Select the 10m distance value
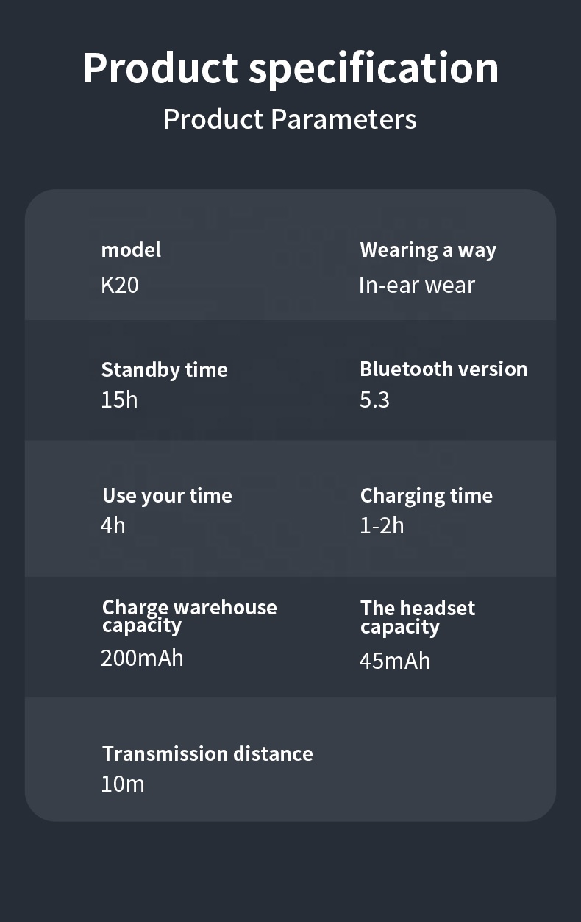This screenshot has height=922, width=581. (123, 784)
